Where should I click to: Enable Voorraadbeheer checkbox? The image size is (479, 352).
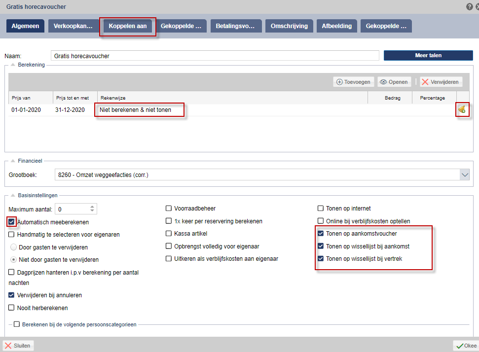168,208
